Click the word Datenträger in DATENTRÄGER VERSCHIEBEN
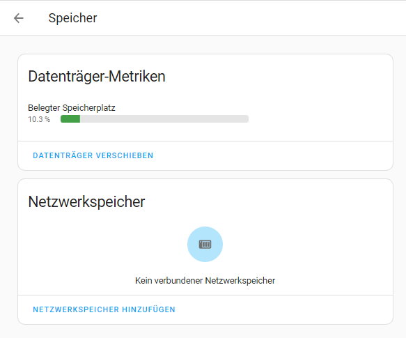406x338 pixels. pos(63,155)
